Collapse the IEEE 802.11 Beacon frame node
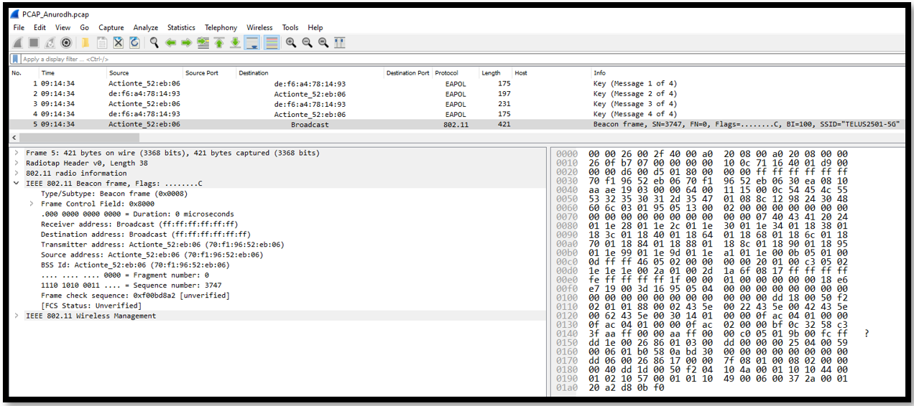This screenshot has height=406, width=914. pyautogui.click(x=17, y=184)
